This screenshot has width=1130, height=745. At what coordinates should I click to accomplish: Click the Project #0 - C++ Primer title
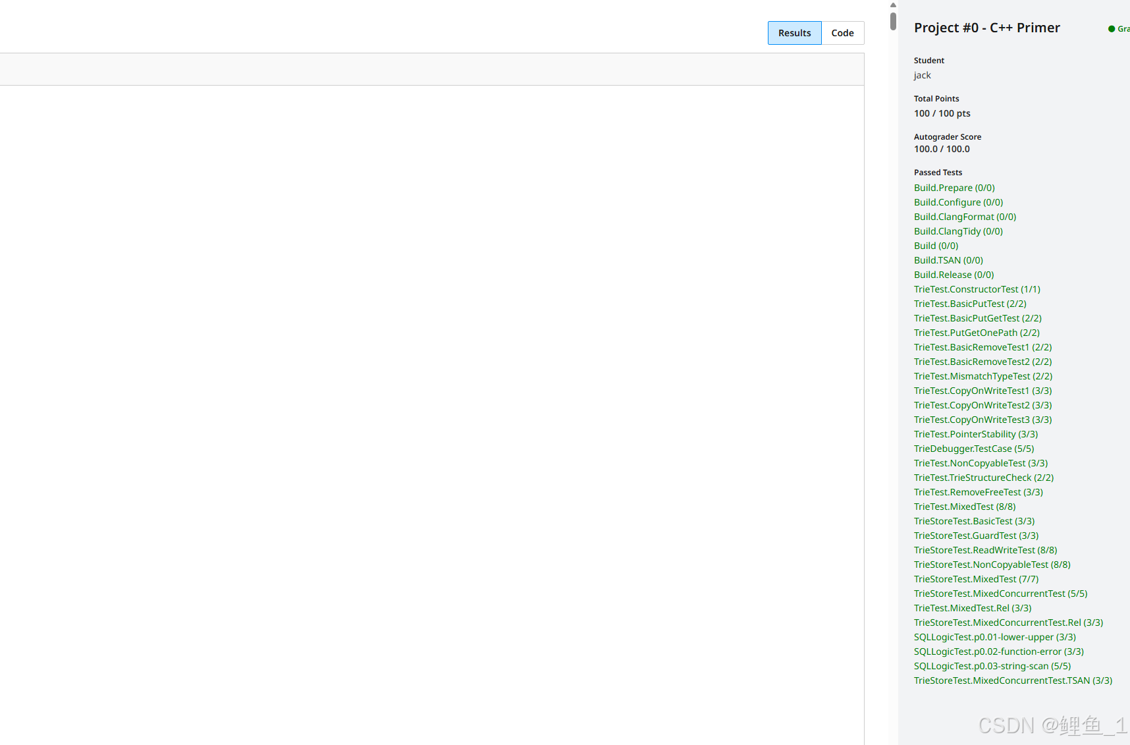[x=986, y=28]
